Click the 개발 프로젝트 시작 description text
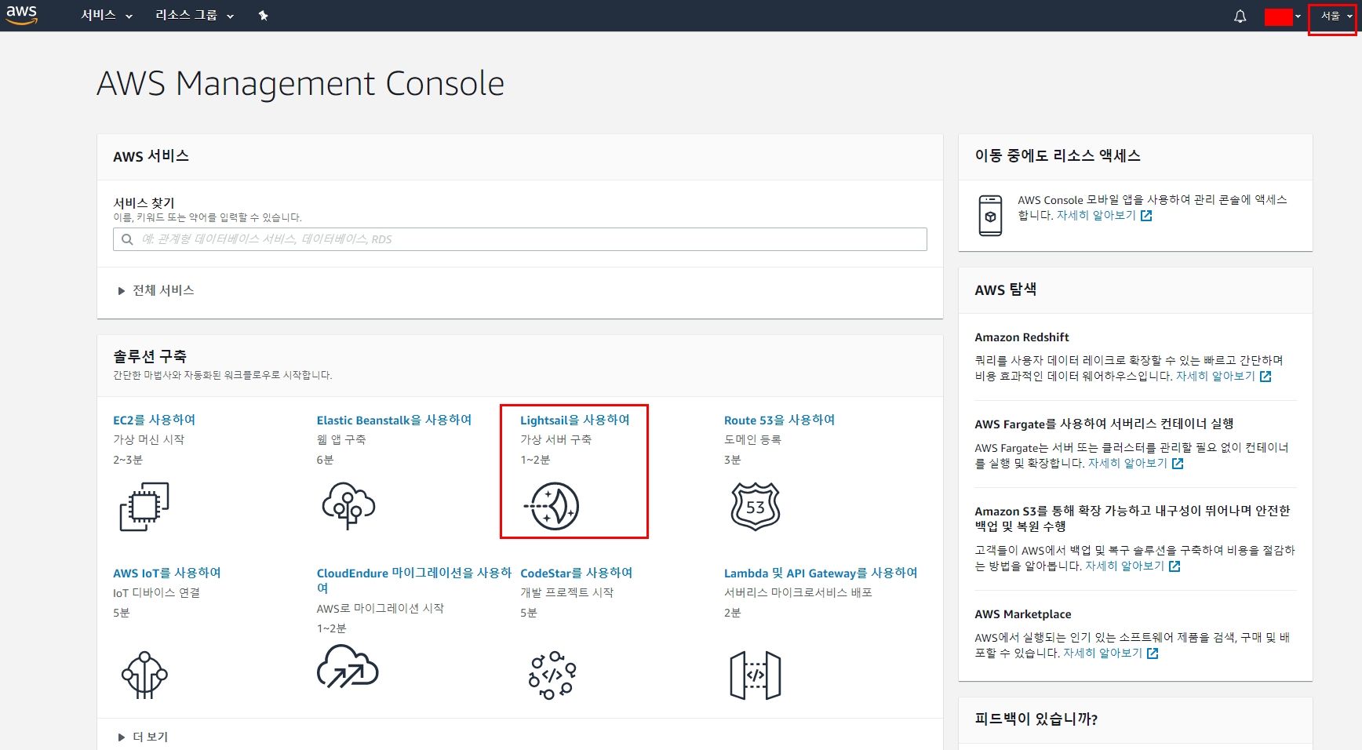1362x750 pixels. [x=566, y=592]
